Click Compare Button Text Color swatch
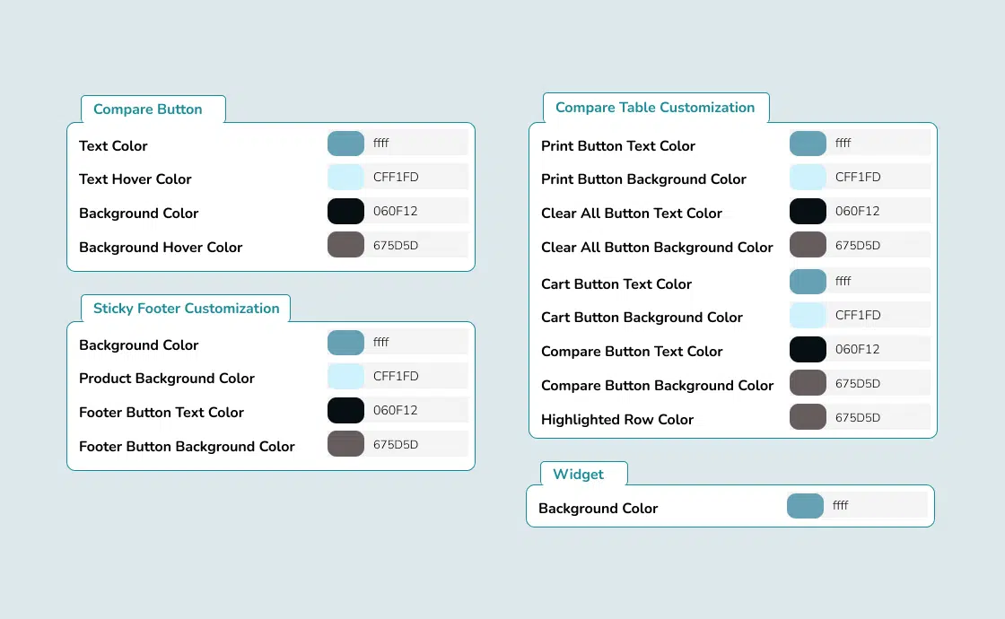 coord(345,144)
